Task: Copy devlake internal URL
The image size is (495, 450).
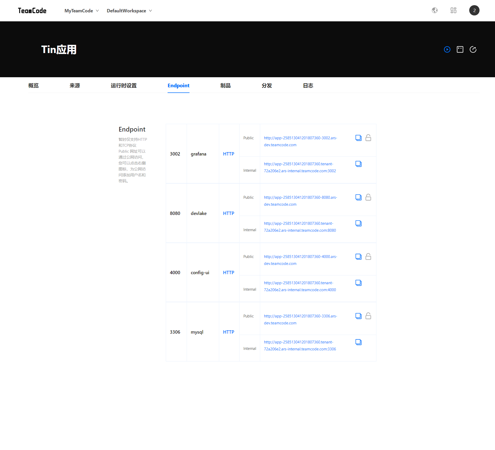Action: click(x=358, y=223)
